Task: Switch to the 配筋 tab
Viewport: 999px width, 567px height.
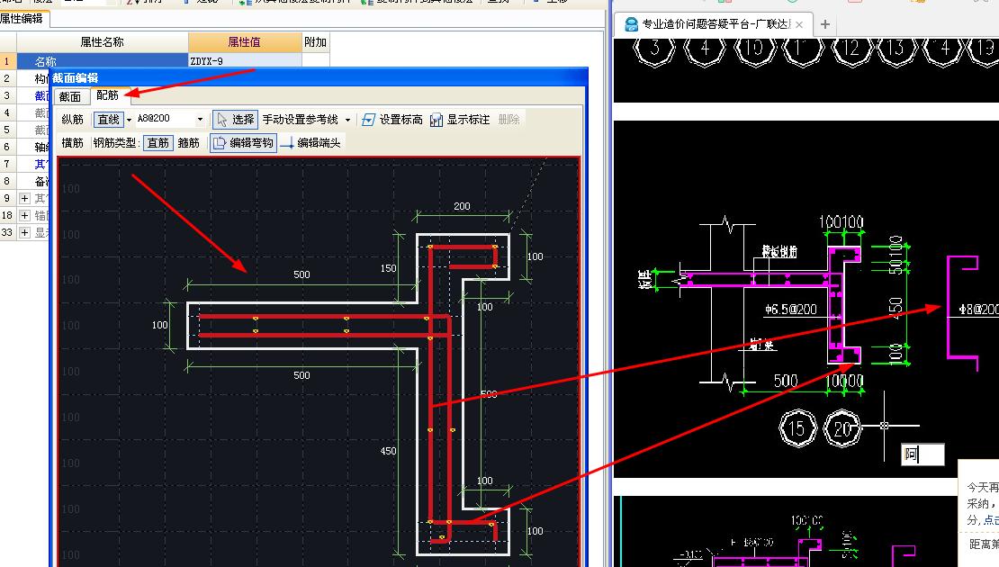Action: pyautogui.click(x=108, y=95)
